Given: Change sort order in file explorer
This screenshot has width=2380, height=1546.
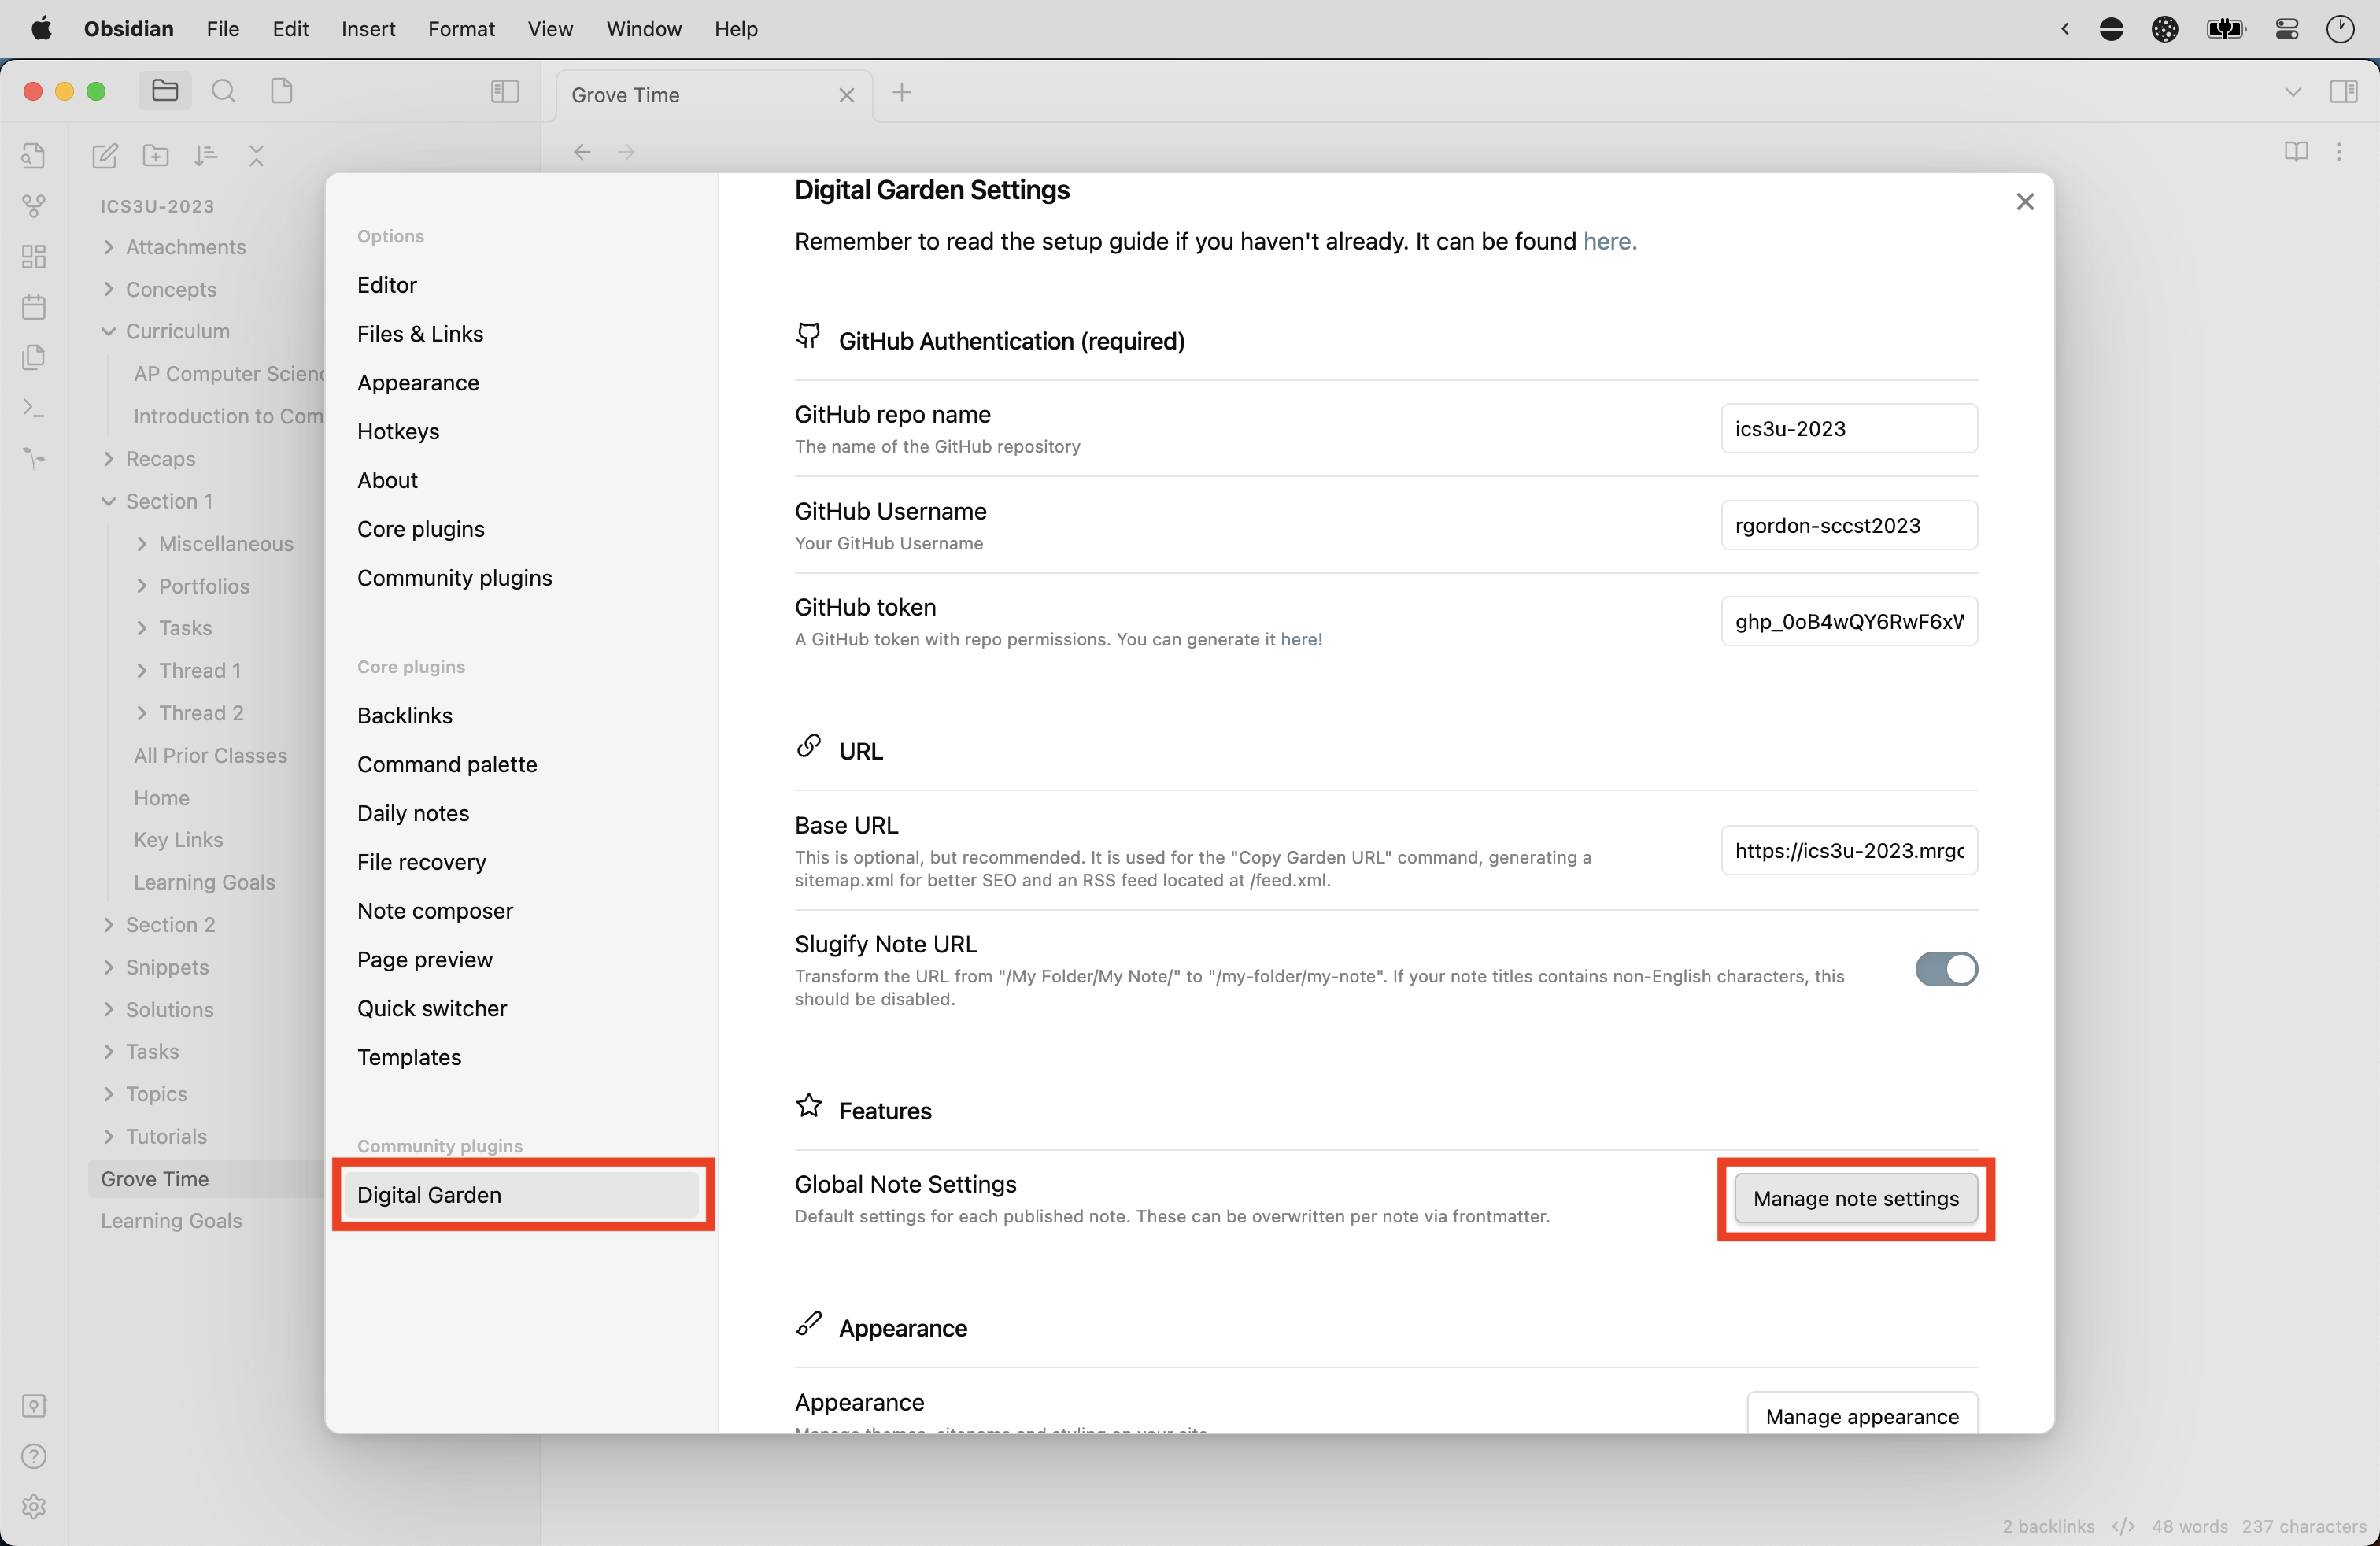Looking at the screenshot, I should [206, 155].
